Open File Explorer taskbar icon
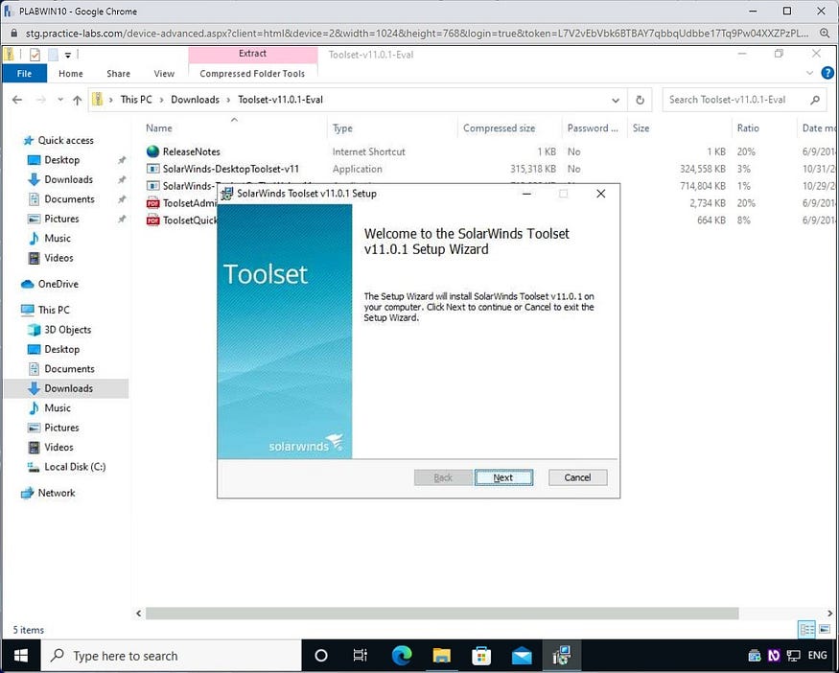 coord(442,656)
